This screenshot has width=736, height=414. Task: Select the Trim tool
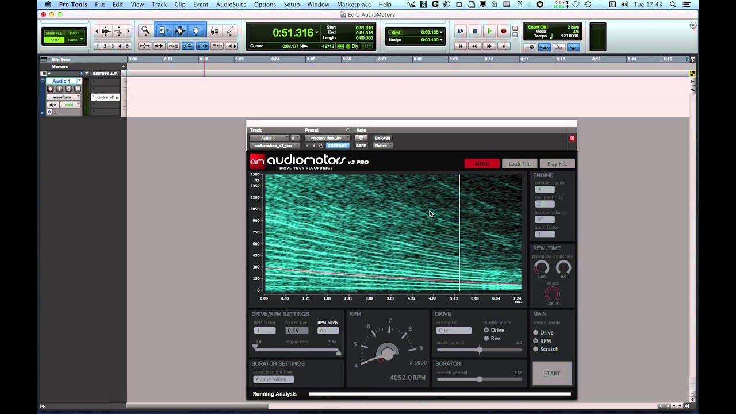pos(163,31)
